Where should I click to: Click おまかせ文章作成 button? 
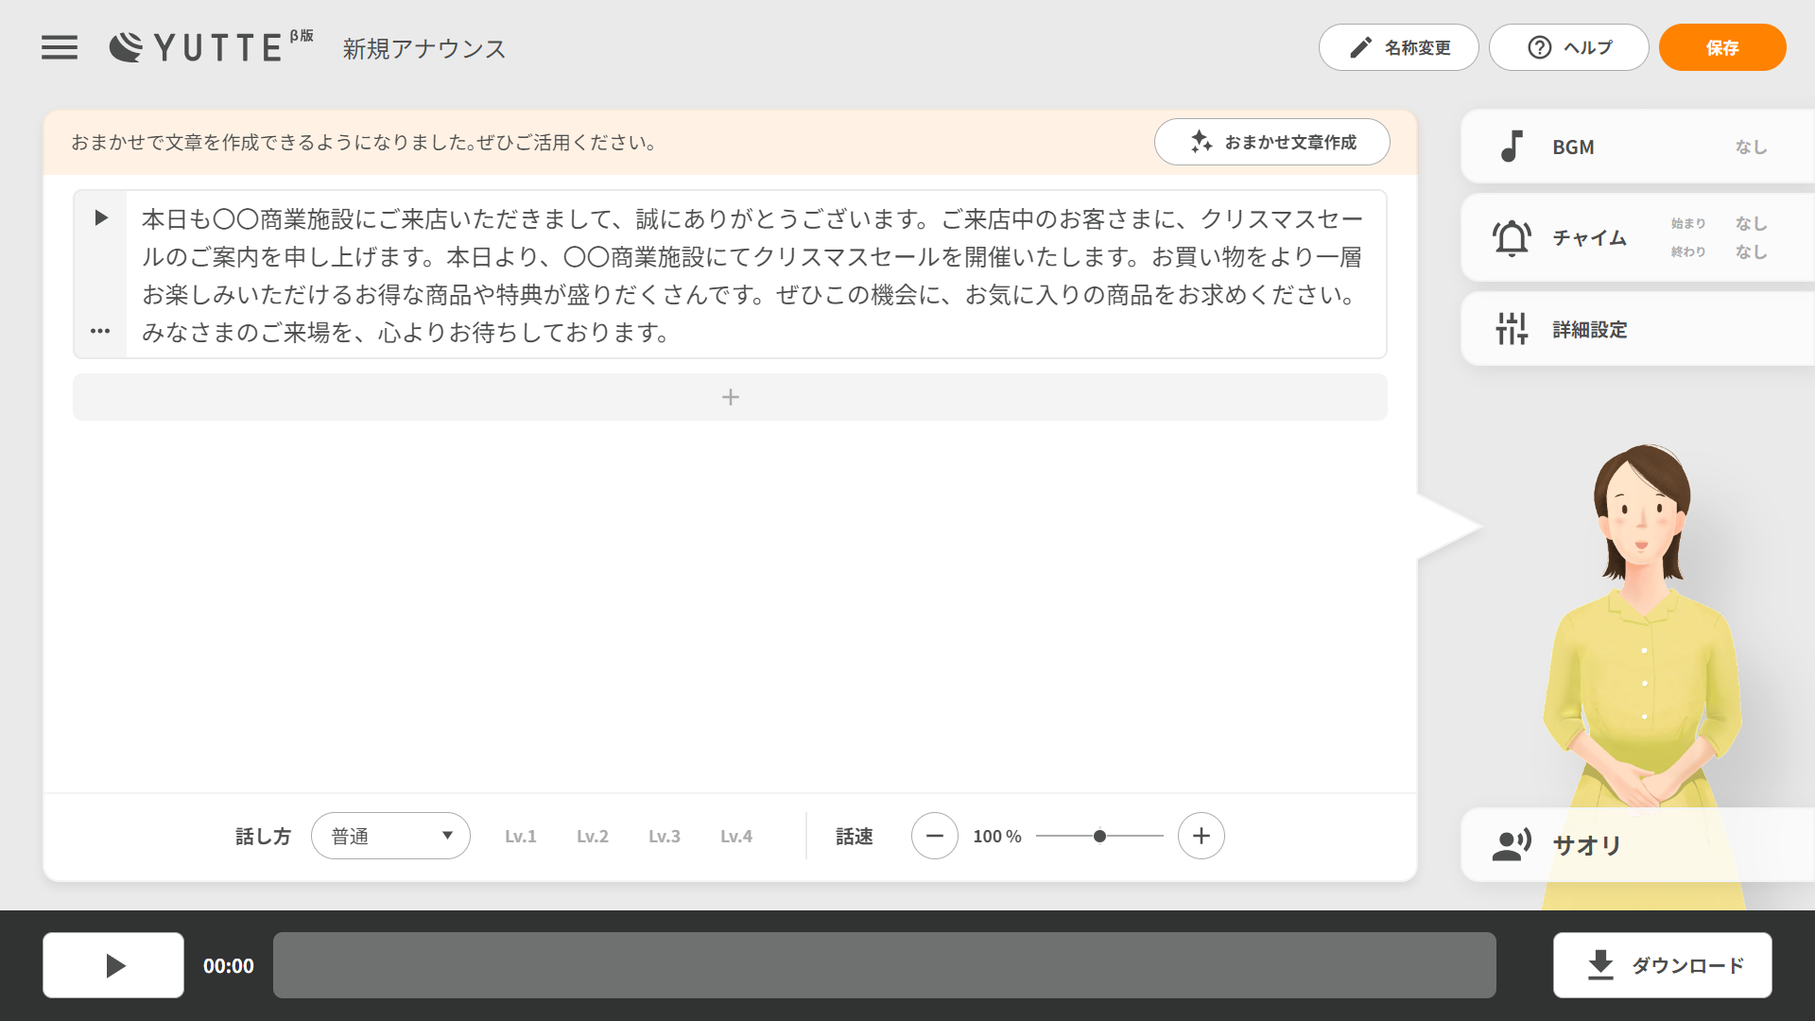point(1271,142)
